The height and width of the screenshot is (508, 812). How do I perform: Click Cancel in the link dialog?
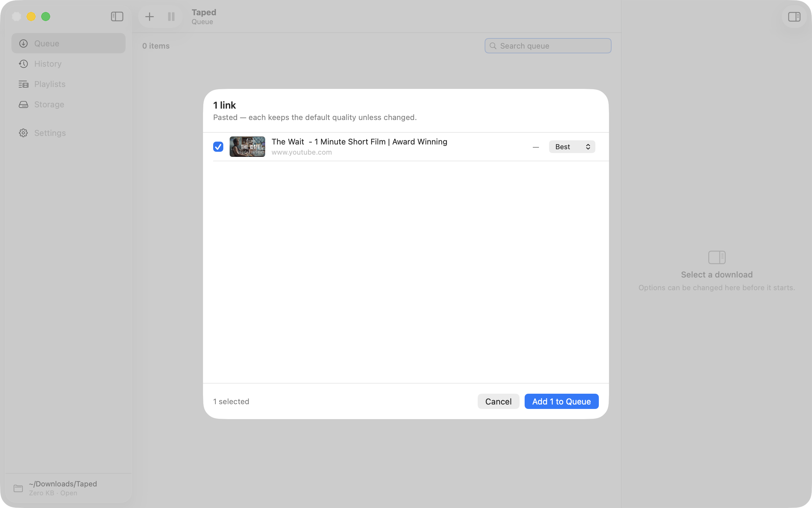498,402
